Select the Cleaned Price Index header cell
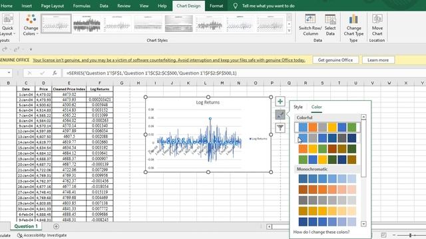 69,89
